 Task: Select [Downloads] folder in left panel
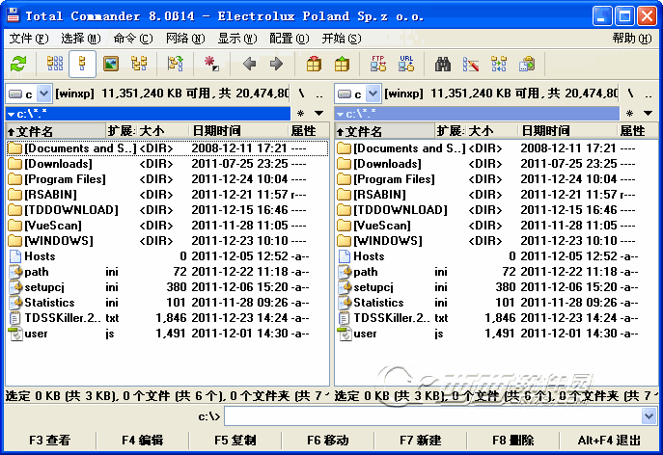coord(168,164)
